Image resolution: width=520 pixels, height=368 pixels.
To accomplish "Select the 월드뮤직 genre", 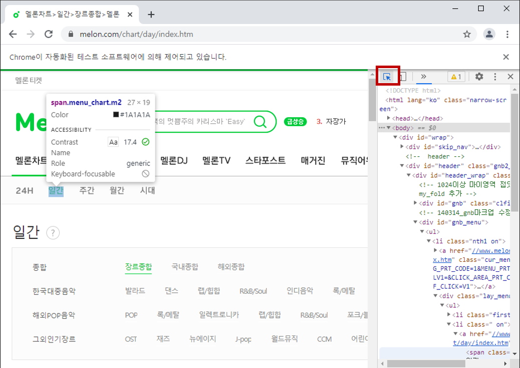I will (284, 339).
